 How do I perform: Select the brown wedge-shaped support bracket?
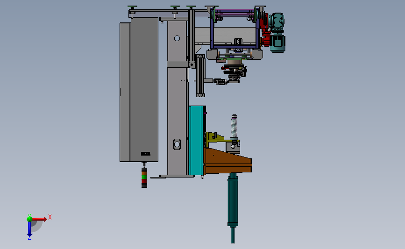point(228,162)
